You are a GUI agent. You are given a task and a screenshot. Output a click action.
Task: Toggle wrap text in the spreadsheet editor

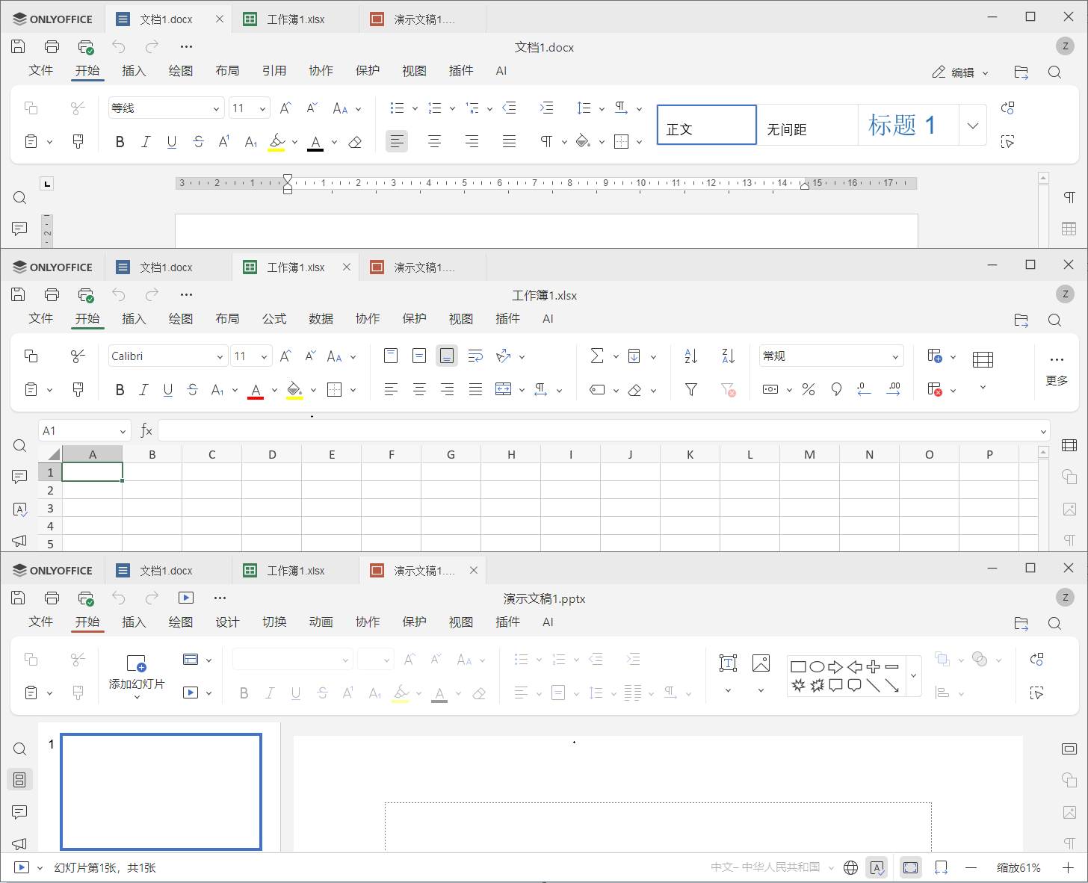coord(475,356)
